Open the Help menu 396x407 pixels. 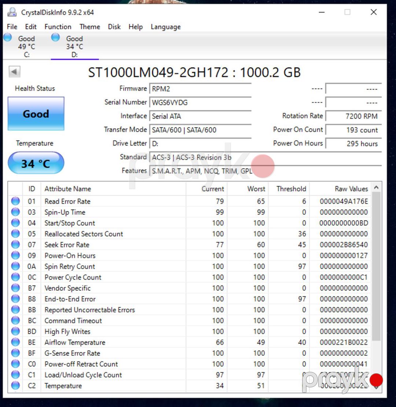136,27
